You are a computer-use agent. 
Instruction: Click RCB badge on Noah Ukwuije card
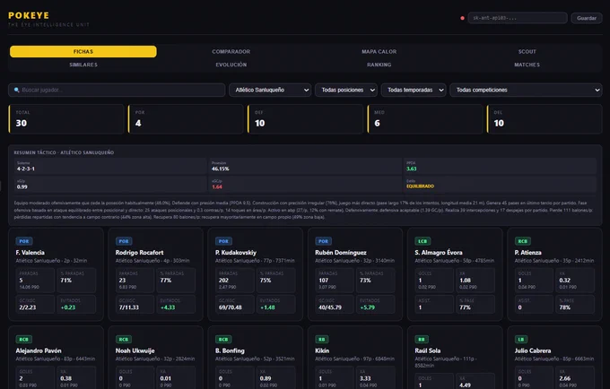pos(124,340)
